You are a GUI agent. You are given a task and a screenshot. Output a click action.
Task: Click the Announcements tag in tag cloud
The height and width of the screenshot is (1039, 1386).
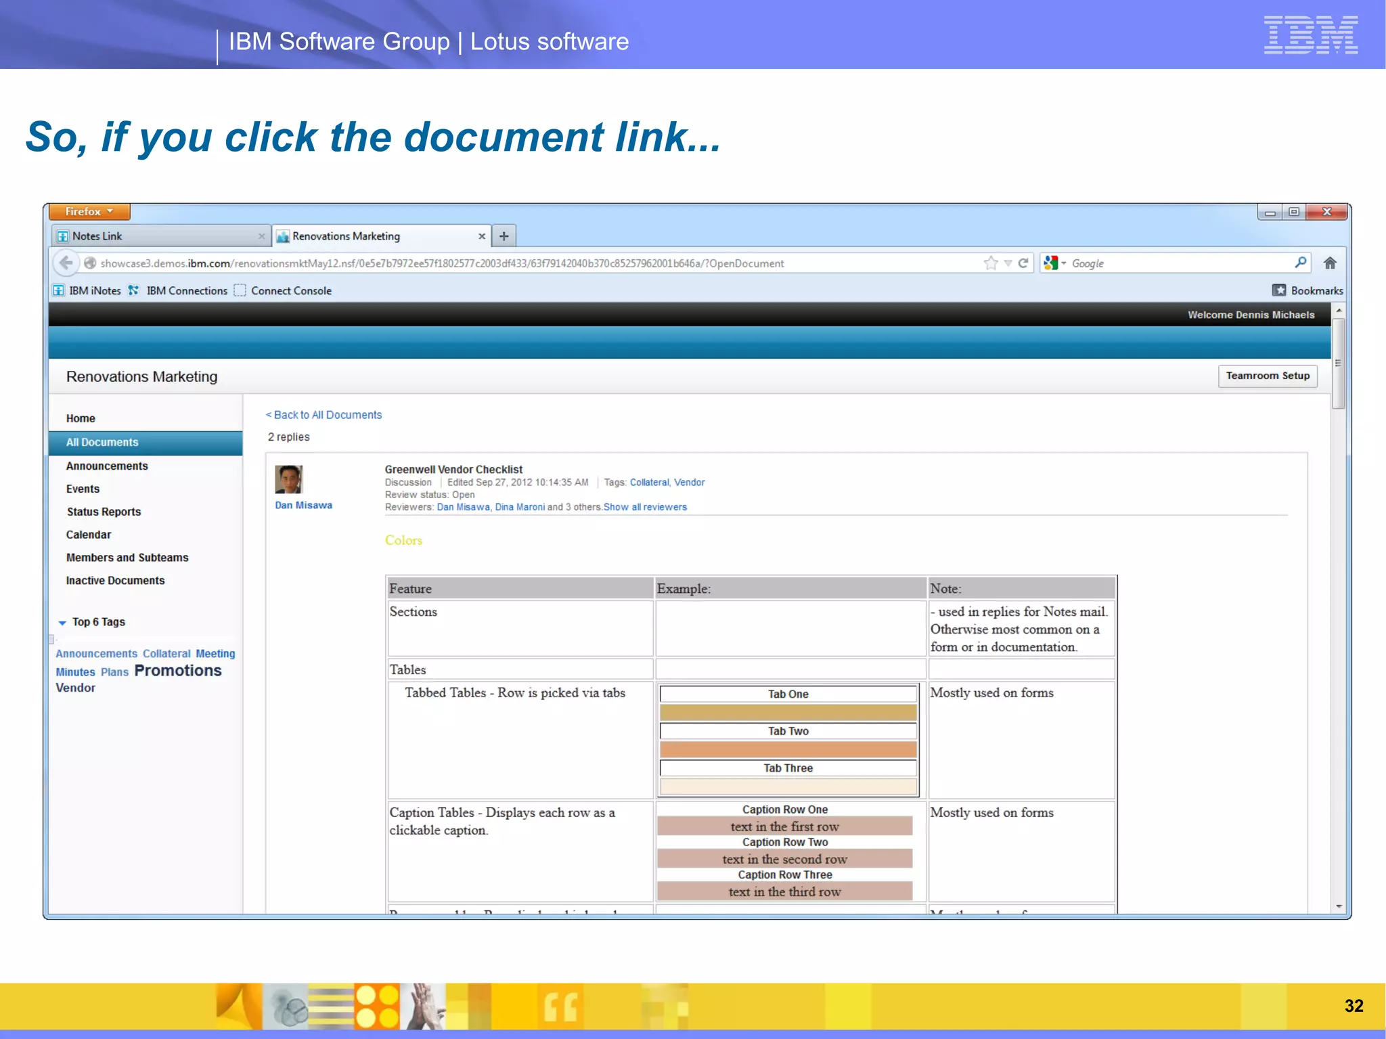[96, 654]
